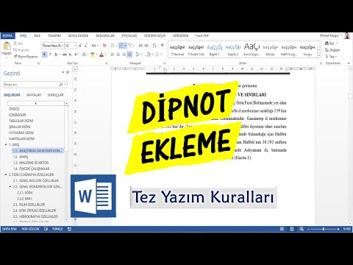Click the Kopyala copy icon

tap(15, 50)
